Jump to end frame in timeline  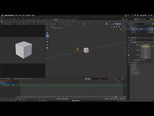tap(68, 99)
